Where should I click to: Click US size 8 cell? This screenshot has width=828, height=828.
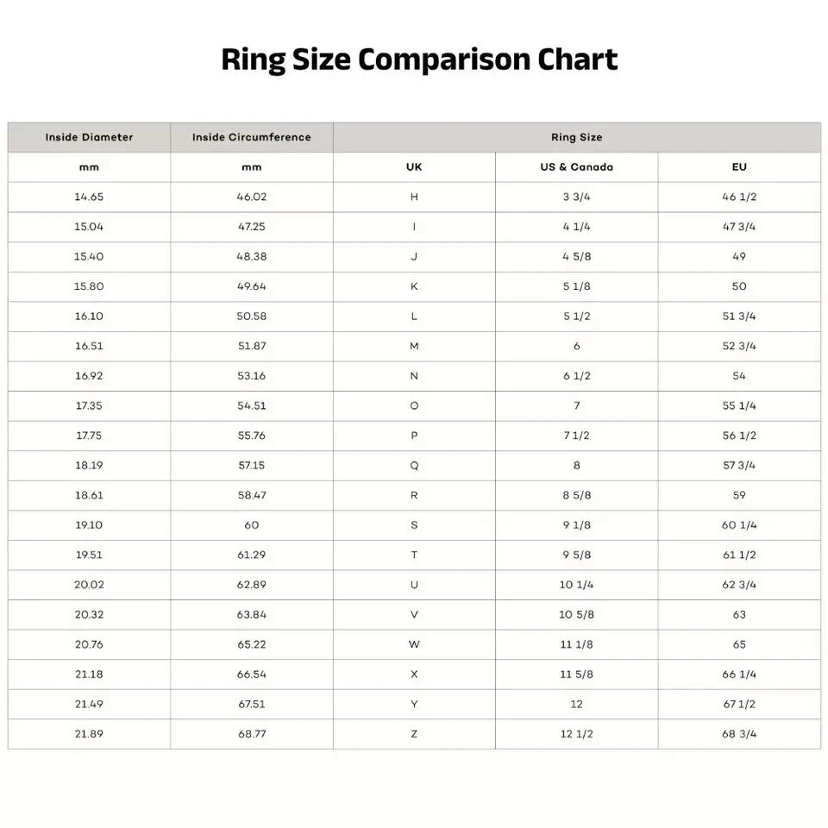[x=576, y=466]
